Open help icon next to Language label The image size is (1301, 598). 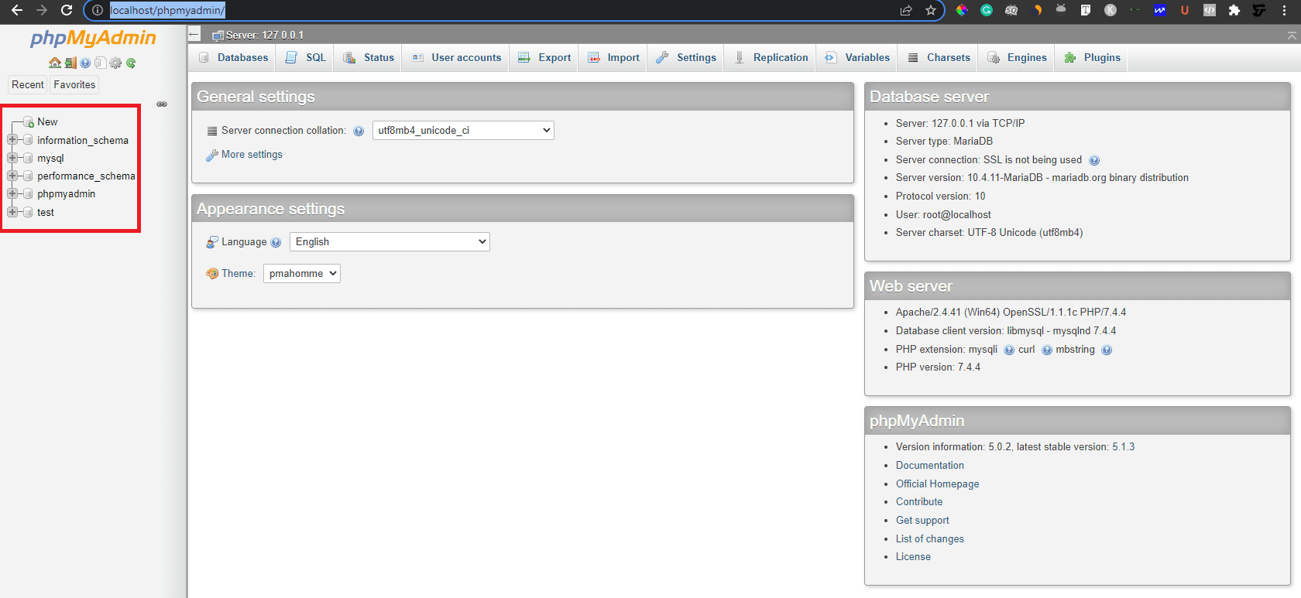pos(276,242)
